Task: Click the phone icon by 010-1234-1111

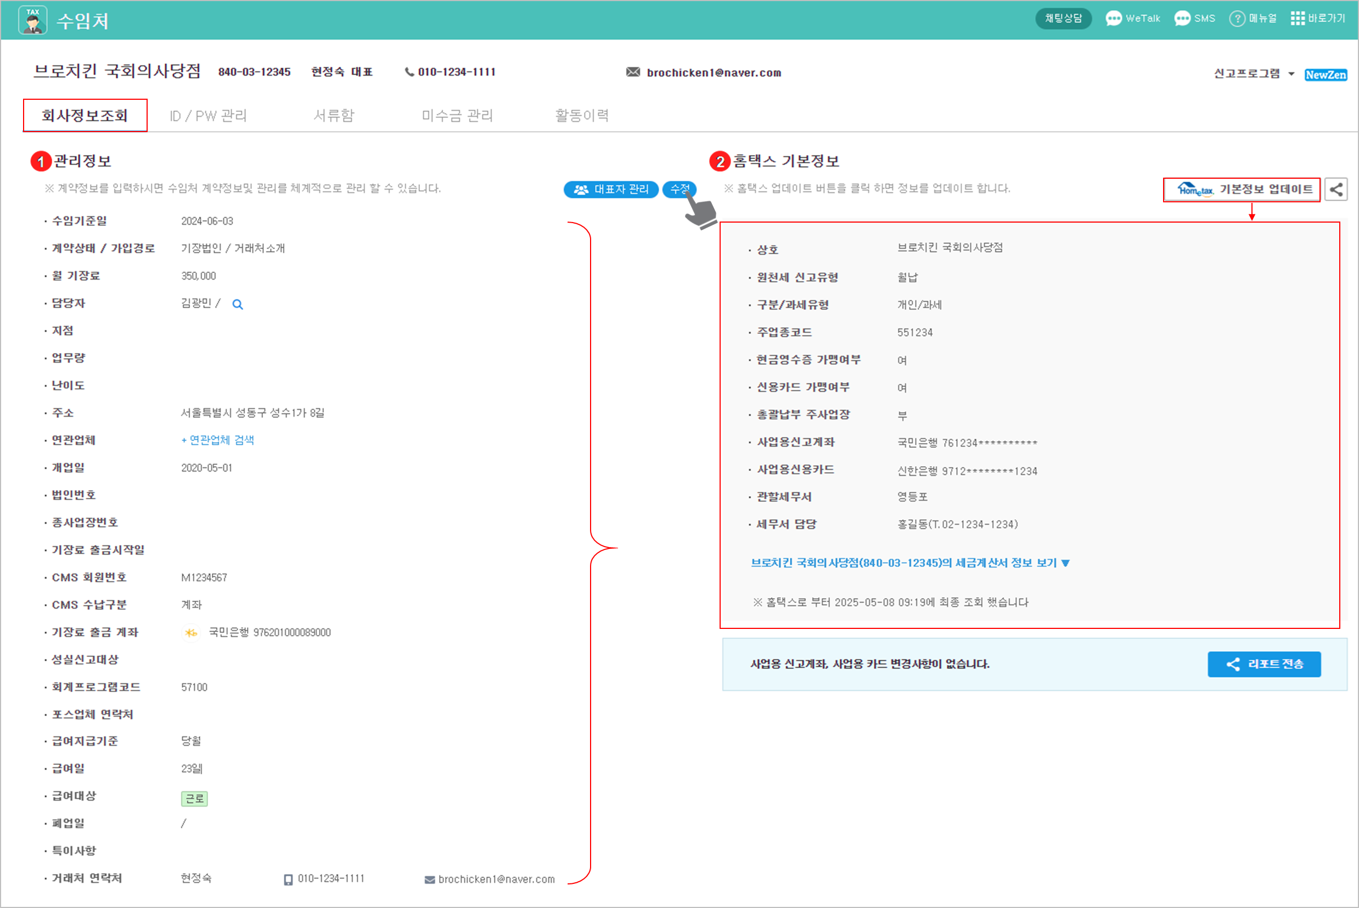Action: pyautogui.click(x=409, y=72)
